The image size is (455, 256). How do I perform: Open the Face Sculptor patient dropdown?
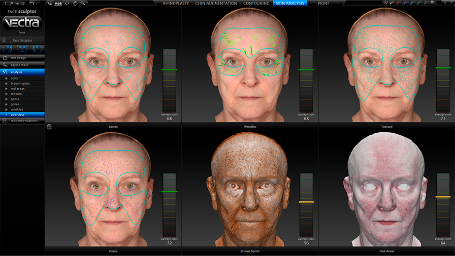(22, 40)
